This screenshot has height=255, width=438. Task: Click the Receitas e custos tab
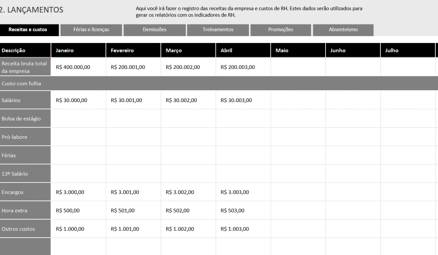coord(28,30)
